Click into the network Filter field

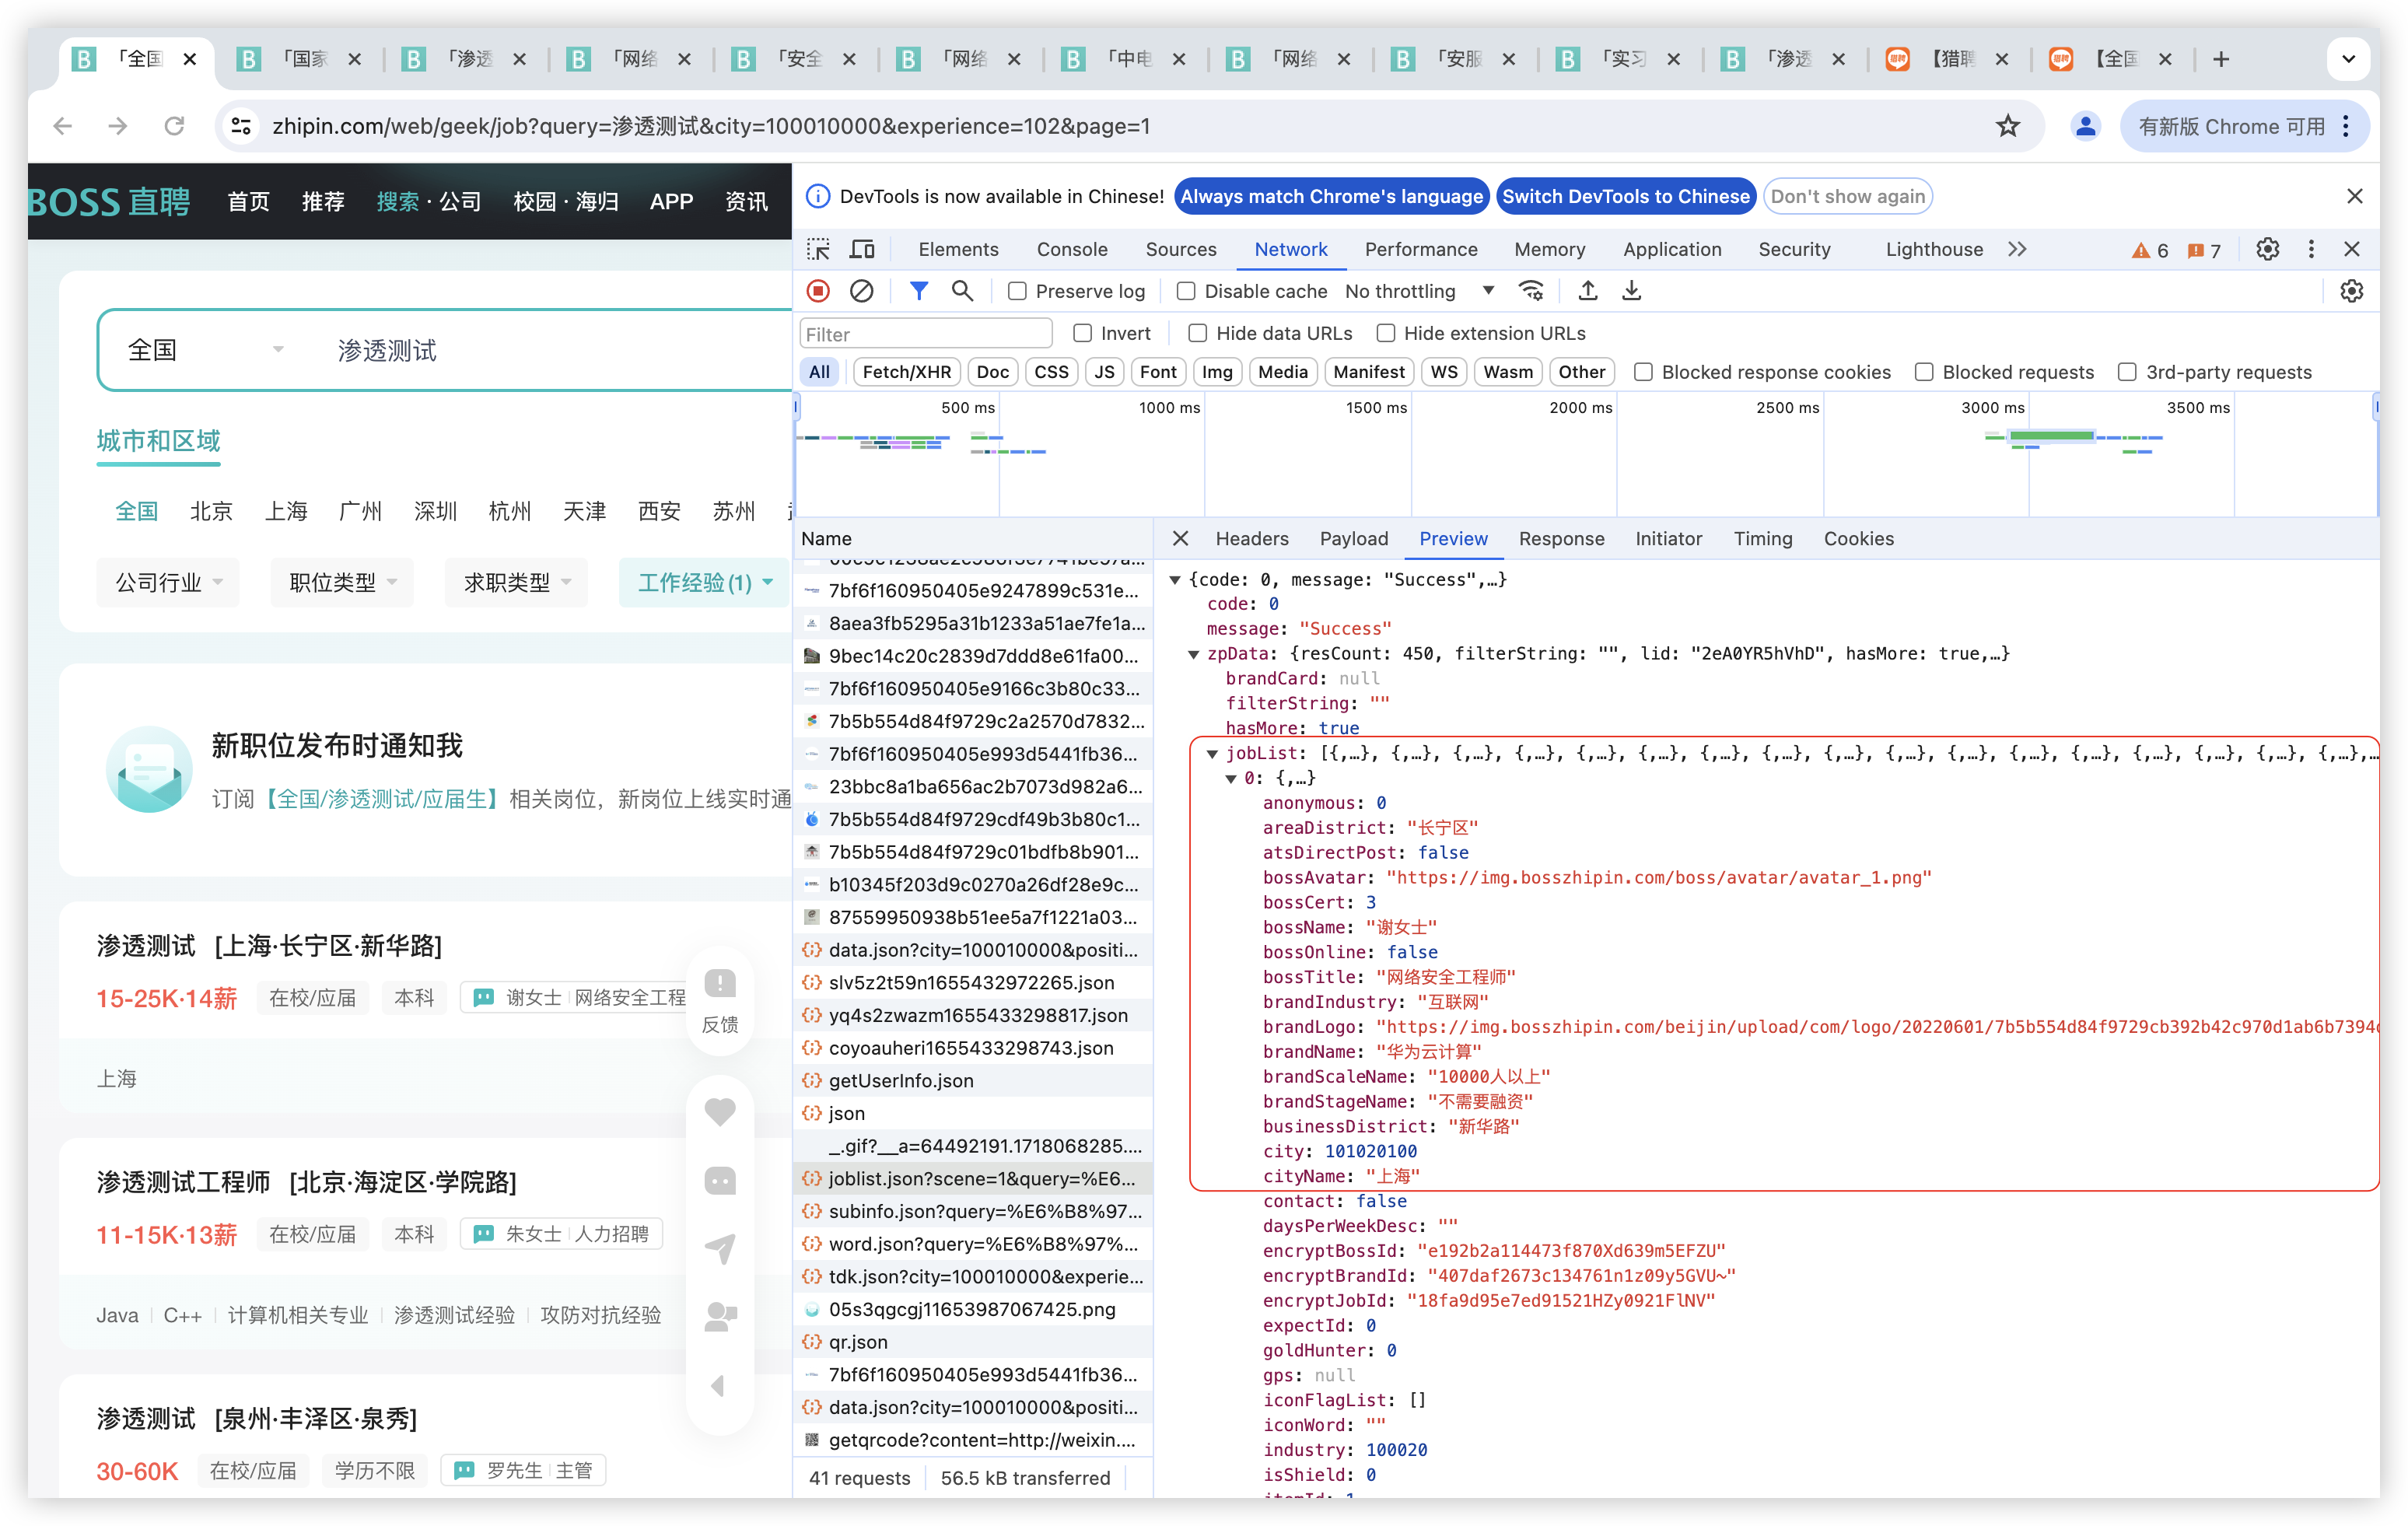pos(925,334)
